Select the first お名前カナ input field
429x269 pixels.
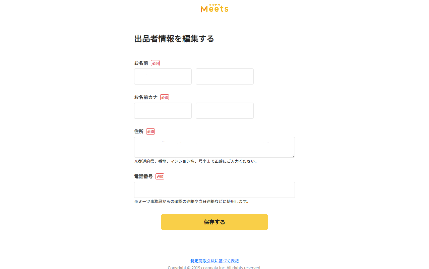(163, 111)
